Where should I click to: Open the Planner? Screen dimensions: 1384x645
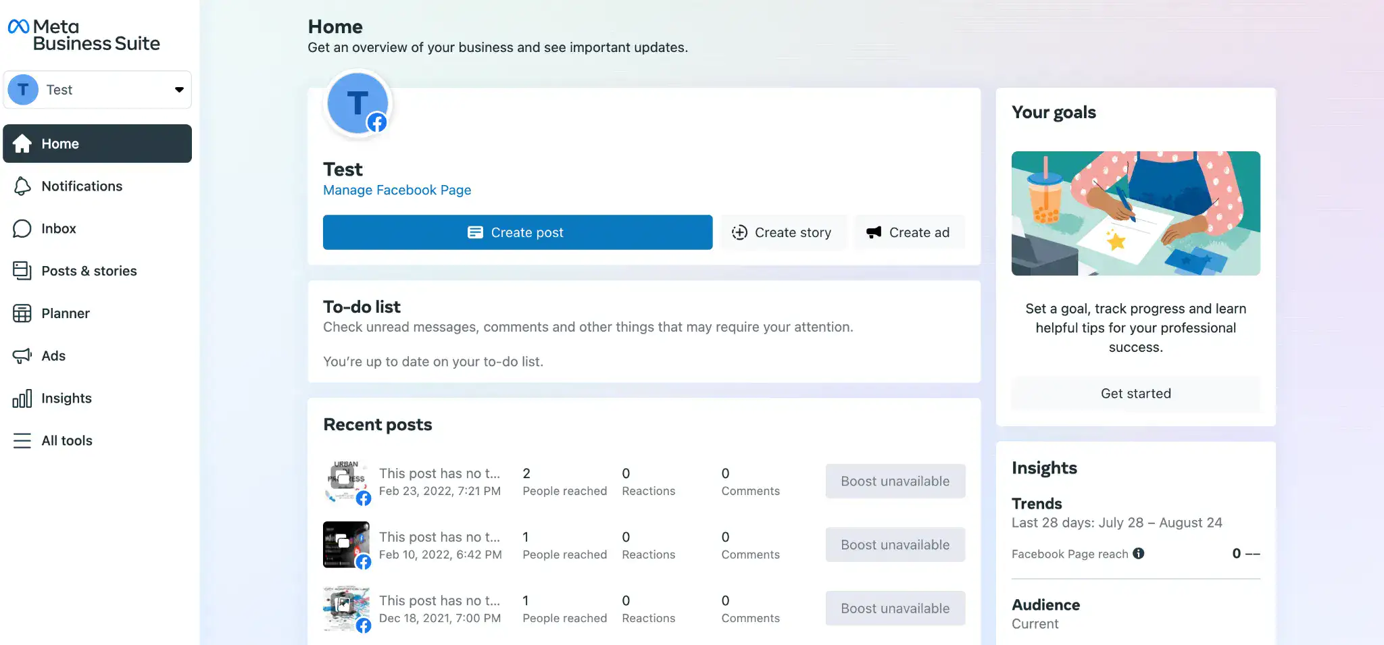point(66,313)
